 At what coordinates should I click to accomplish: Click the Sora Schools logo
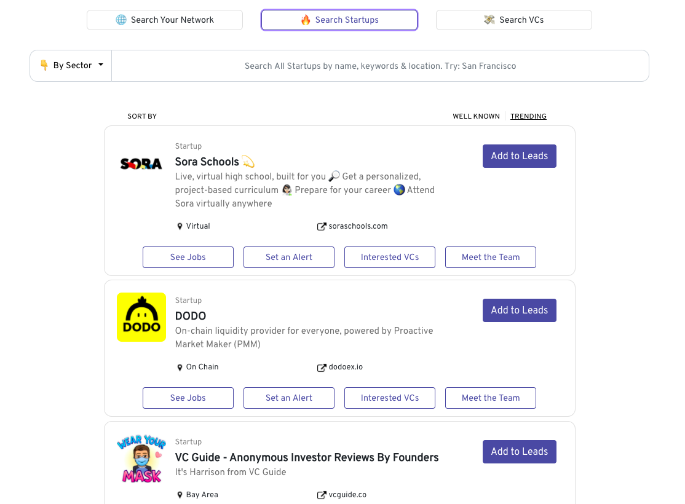(x=141, y=163)
